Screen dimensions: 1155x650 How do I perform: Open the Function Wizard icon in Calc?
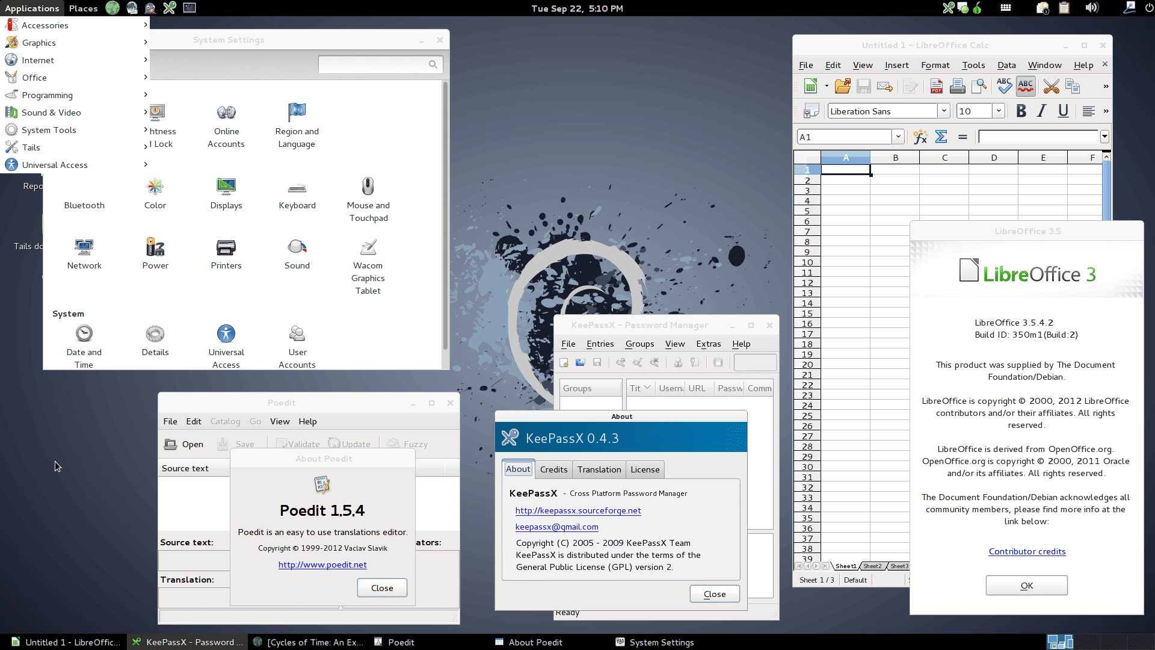[920, 137]
